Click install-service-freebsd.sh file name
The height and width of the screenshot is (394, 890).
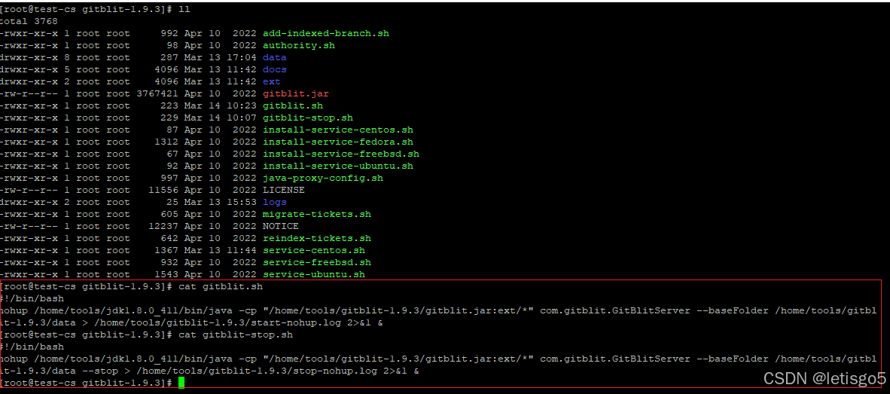340,154
